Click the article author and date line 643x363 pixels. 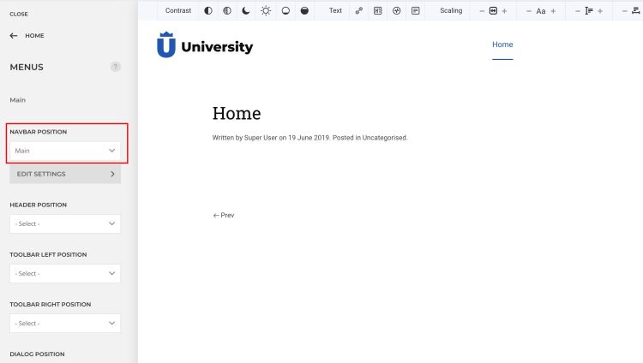pos(309,138)
